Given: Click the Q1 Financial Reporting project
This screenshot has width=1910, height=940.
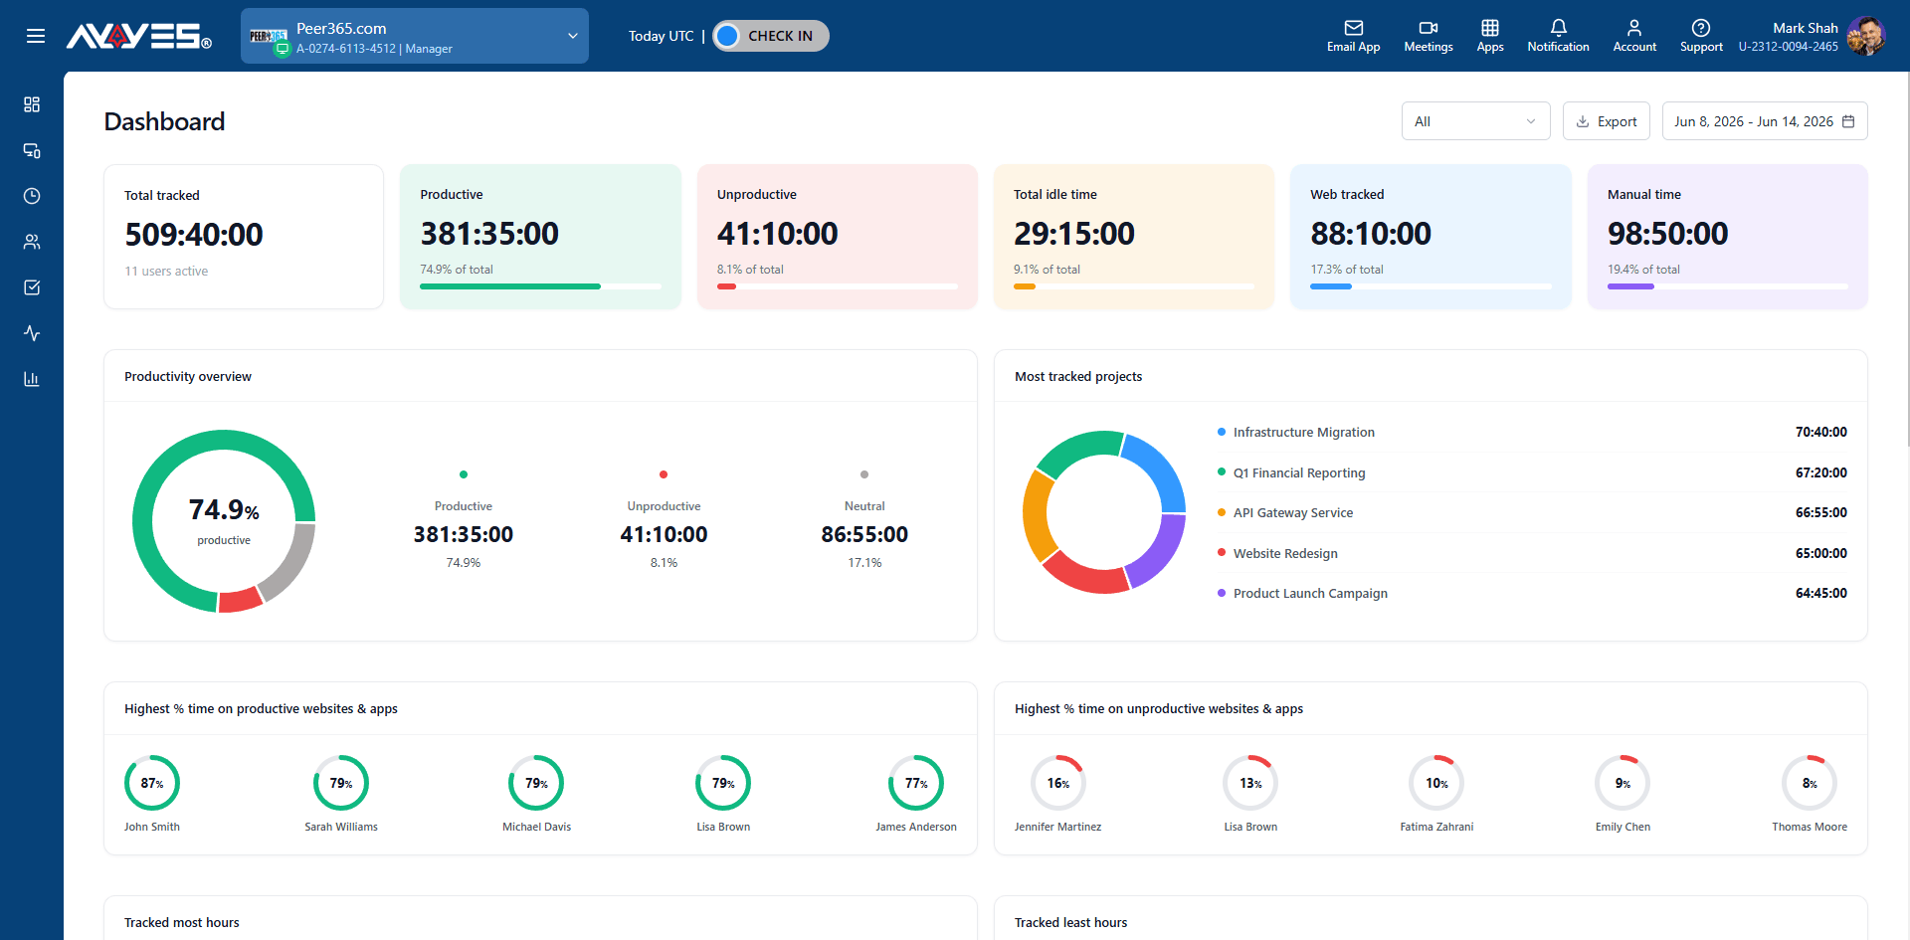Looking at the screenshot, I should pyautogui.click(x=1299, y=472).
